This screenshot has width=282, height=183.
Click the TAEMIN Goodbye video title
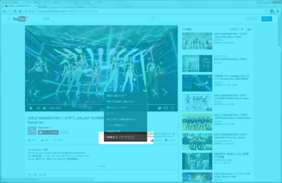click(x=232, y=77)
